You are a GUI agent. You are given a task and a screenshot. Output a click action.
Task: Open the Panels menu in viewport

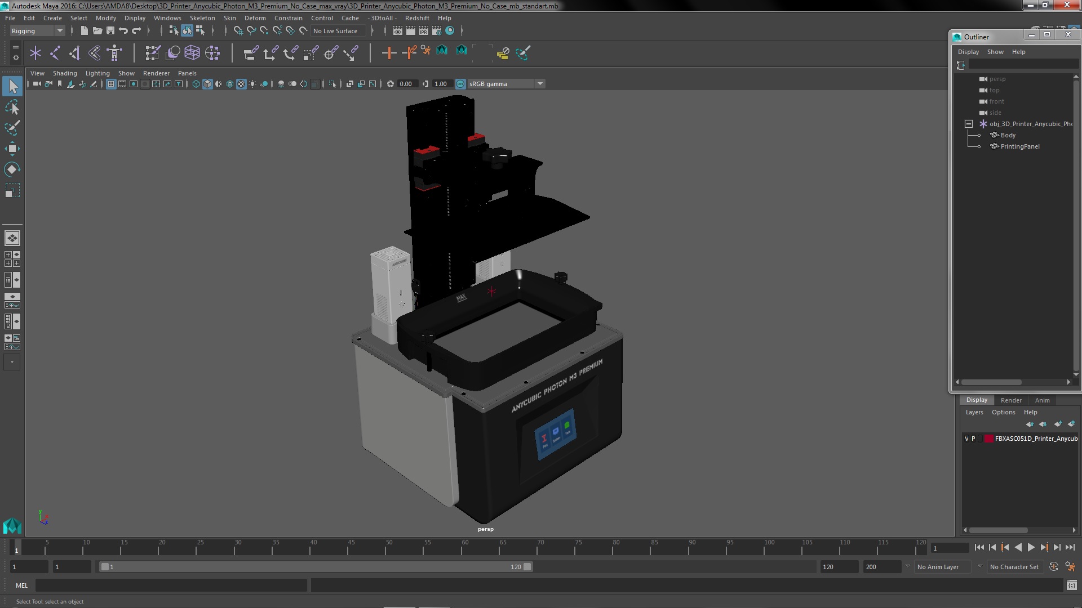click(x=187, y=73)
